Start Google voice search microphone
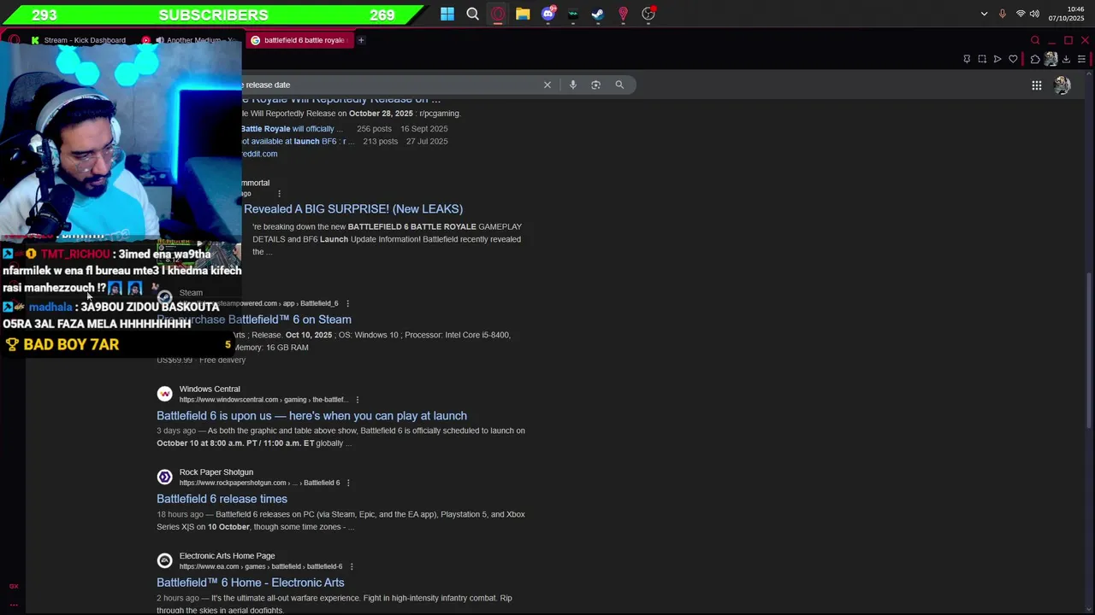 573,85
